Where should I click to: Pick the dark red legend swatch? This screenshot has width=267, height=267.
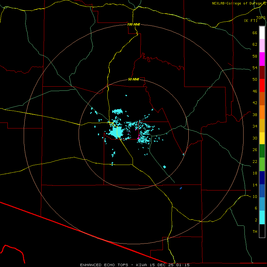pos(262,72)
